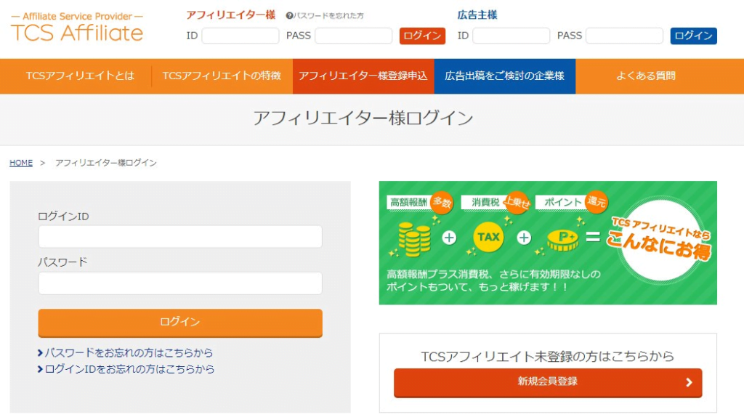Open the 広告出稿をご検討の企業様 menu item
The height and width of the screenshot is (420, 744).
click(x=505, y=76)
